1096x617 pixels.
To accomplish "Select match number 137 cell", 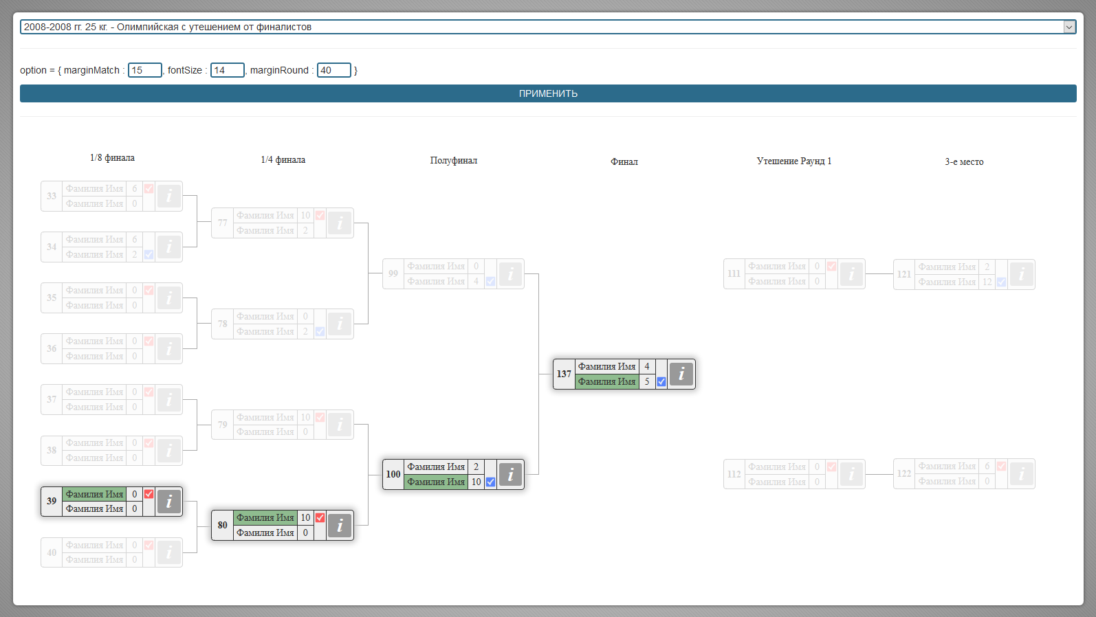I will click(565, 374).
